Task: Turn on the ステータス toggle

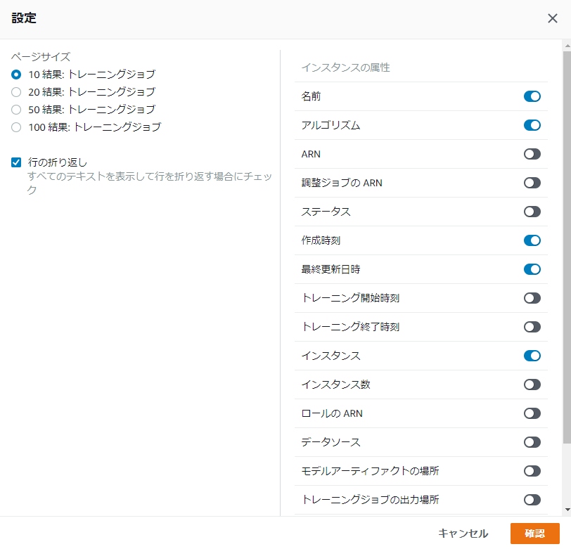Action: coord(532,212)
